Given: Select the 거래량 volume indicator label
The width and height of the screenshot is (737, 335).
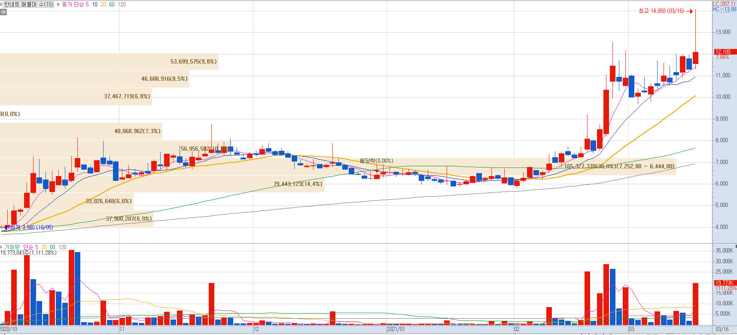Looking at the screenshot, I should coord(12,247).
